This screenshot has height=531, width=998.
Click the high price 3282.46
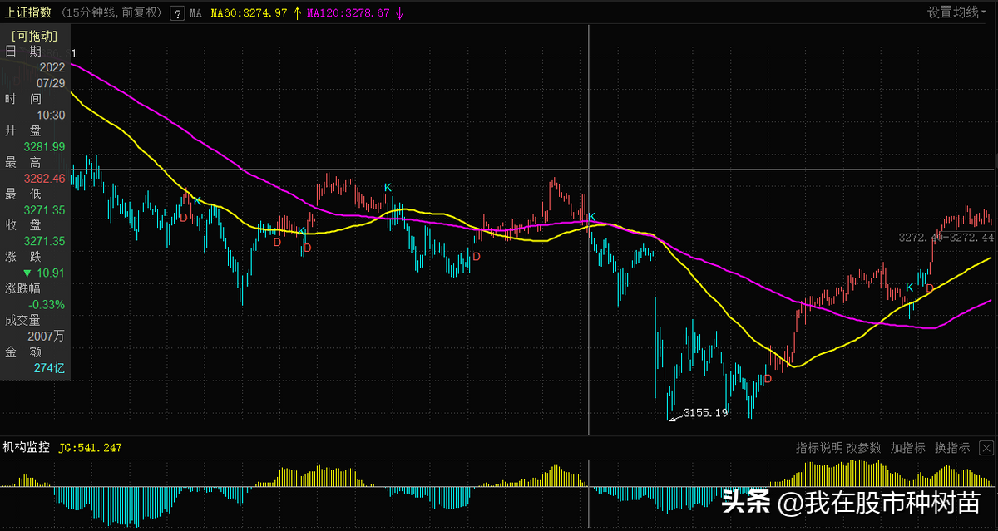[x=45, y=179]
